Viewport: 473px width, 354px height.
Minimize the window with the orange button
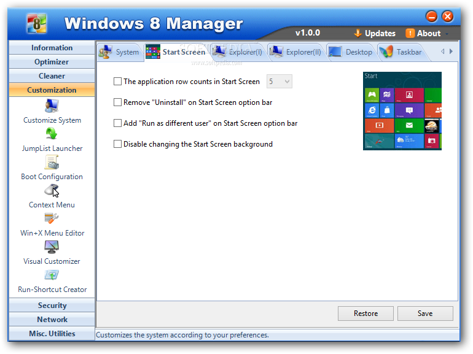tap(432, 17)
